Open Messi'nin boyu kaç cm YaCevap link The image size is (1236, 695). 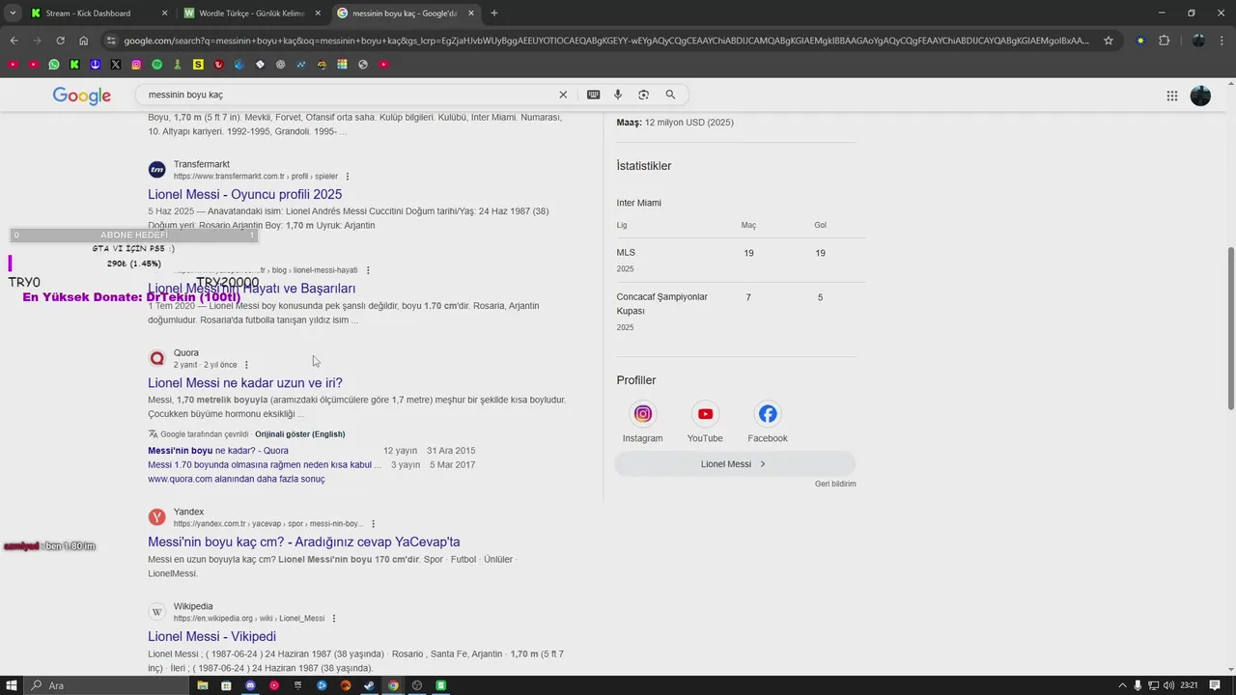point(304,542)
